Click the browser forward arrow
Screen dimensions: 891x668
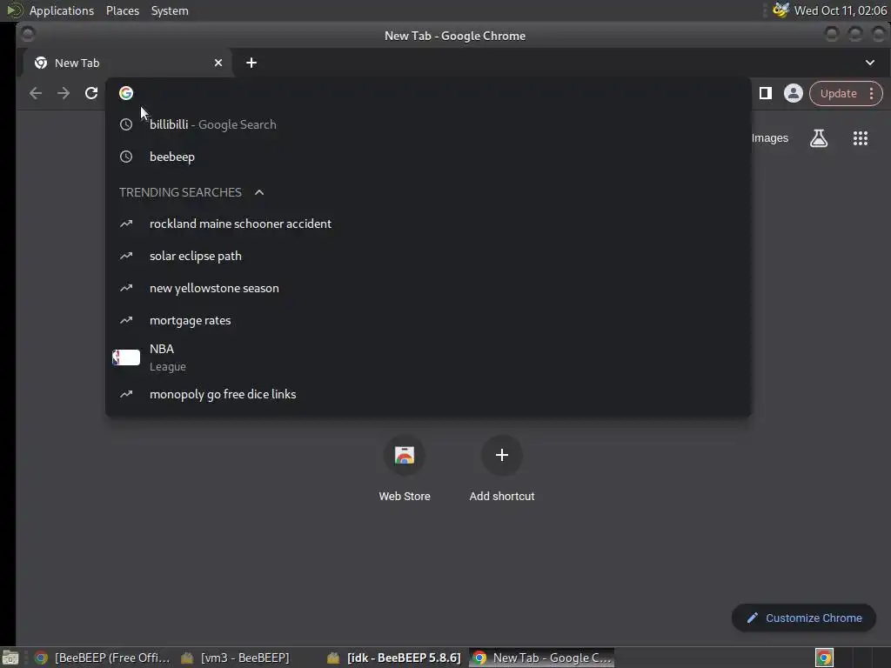tap(63, 93)
